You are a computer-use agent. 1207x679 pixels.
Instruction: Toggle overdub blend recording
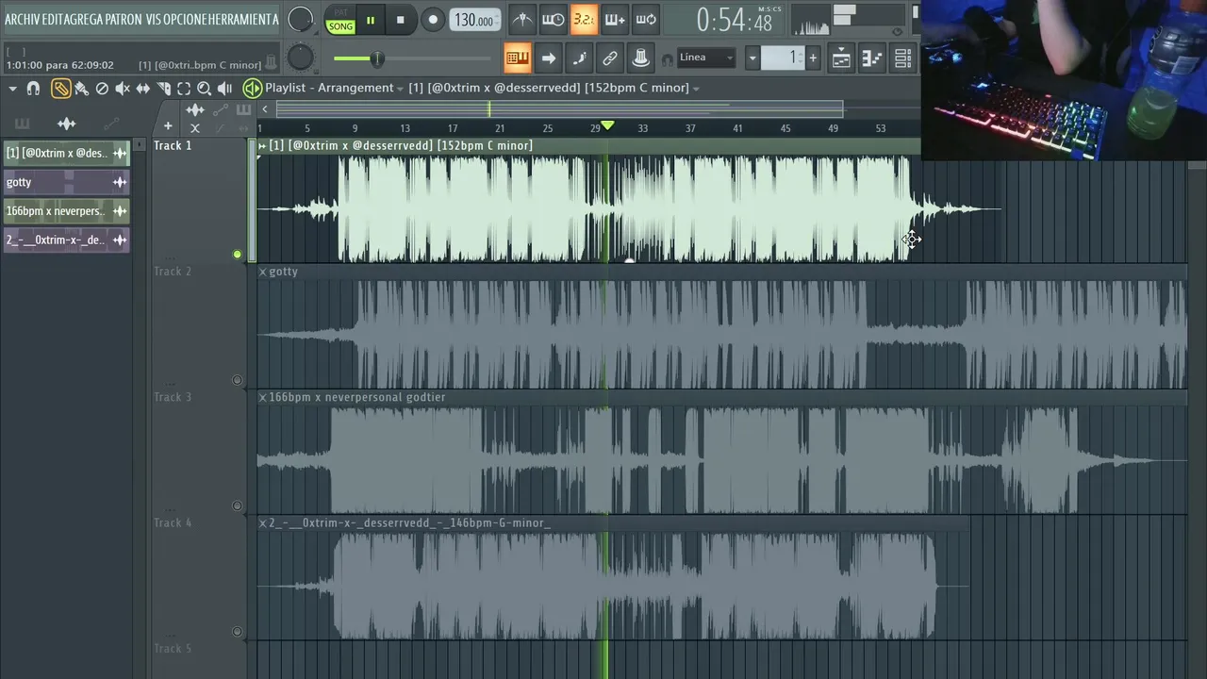point(615,20)
